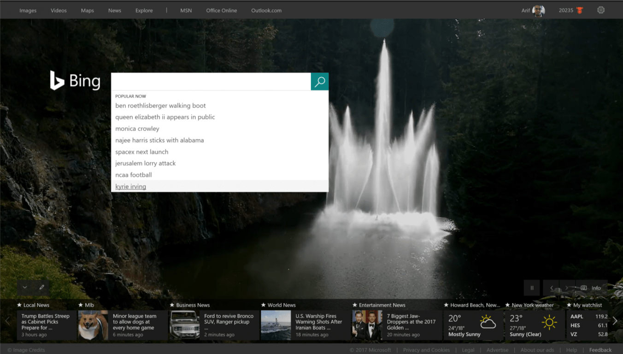This screenshot has width=623, height=354.
Task: Open the AAPL row in the watchlist
Action: pos(589,317)
